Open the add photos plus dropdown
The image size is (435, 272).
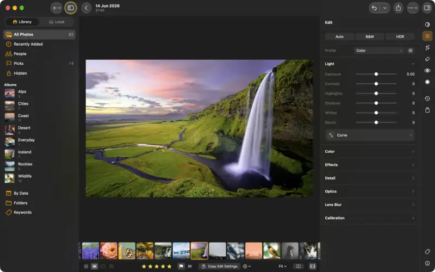click(x=57, y=8)
